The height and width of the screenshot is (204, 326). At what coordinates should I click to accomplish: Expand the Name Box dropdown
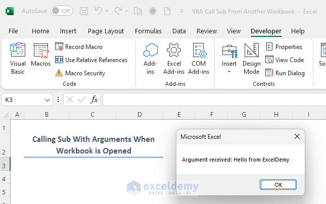48,100
